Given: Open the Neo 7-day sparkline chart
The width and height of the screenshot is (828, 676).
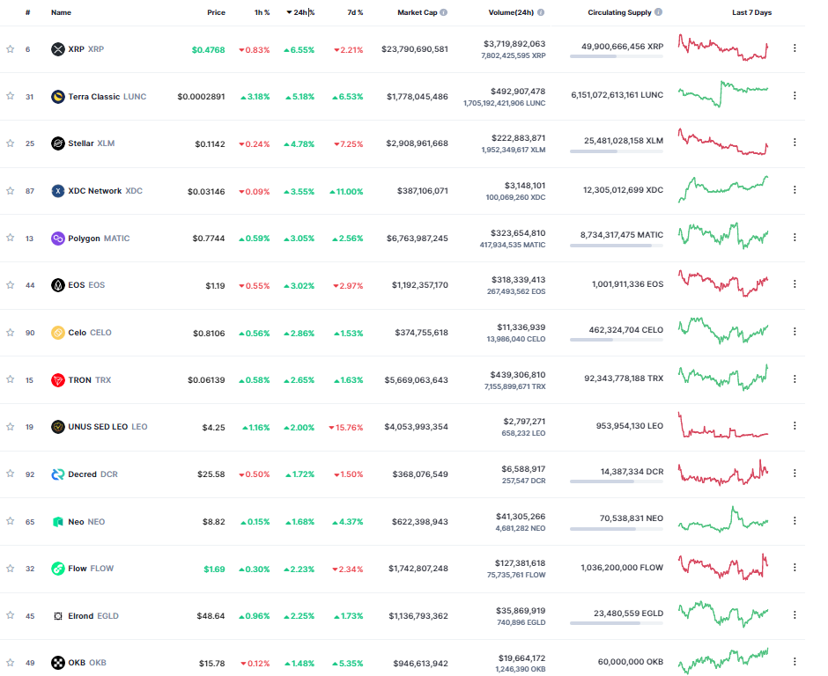Looking at the screenshot, I should 723,520.
